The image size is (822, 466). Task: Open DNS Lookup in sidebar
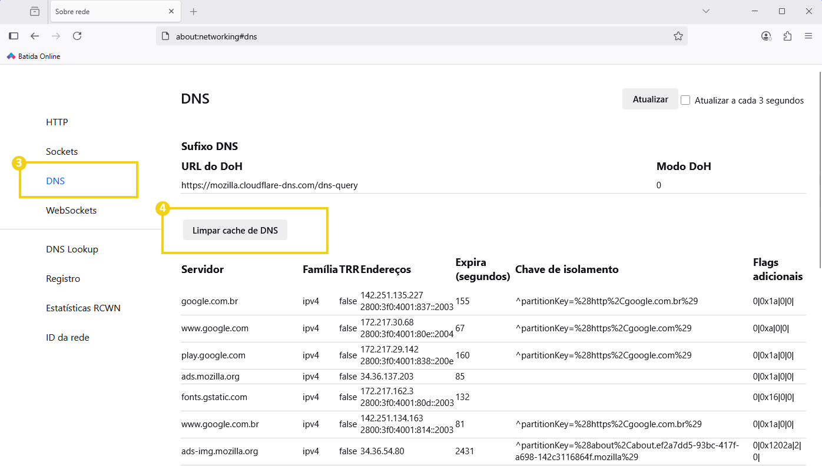[72, 249]
